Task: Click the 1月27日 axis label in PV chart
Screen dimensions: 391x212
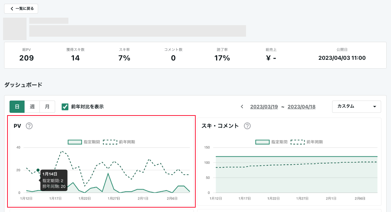Action: click(114, 198)
